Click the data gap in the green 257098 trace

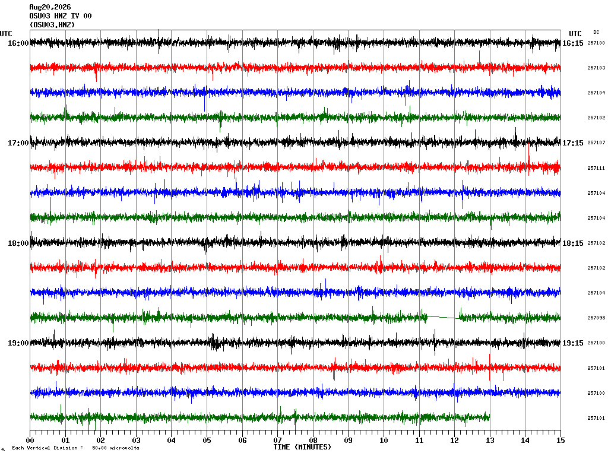[x=444, y=318]
